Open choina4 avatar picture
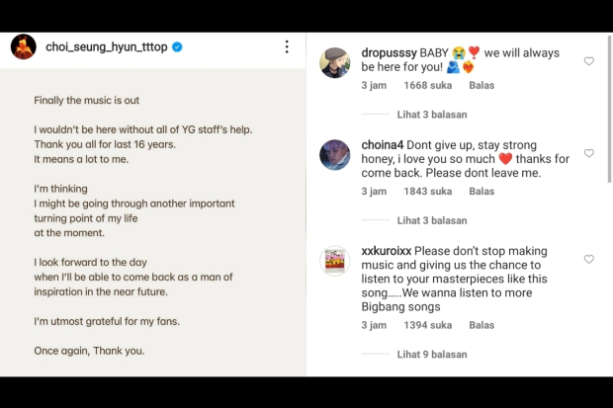Image resolution: width=613 pixels, height=408 pixels. pos(335,155)
